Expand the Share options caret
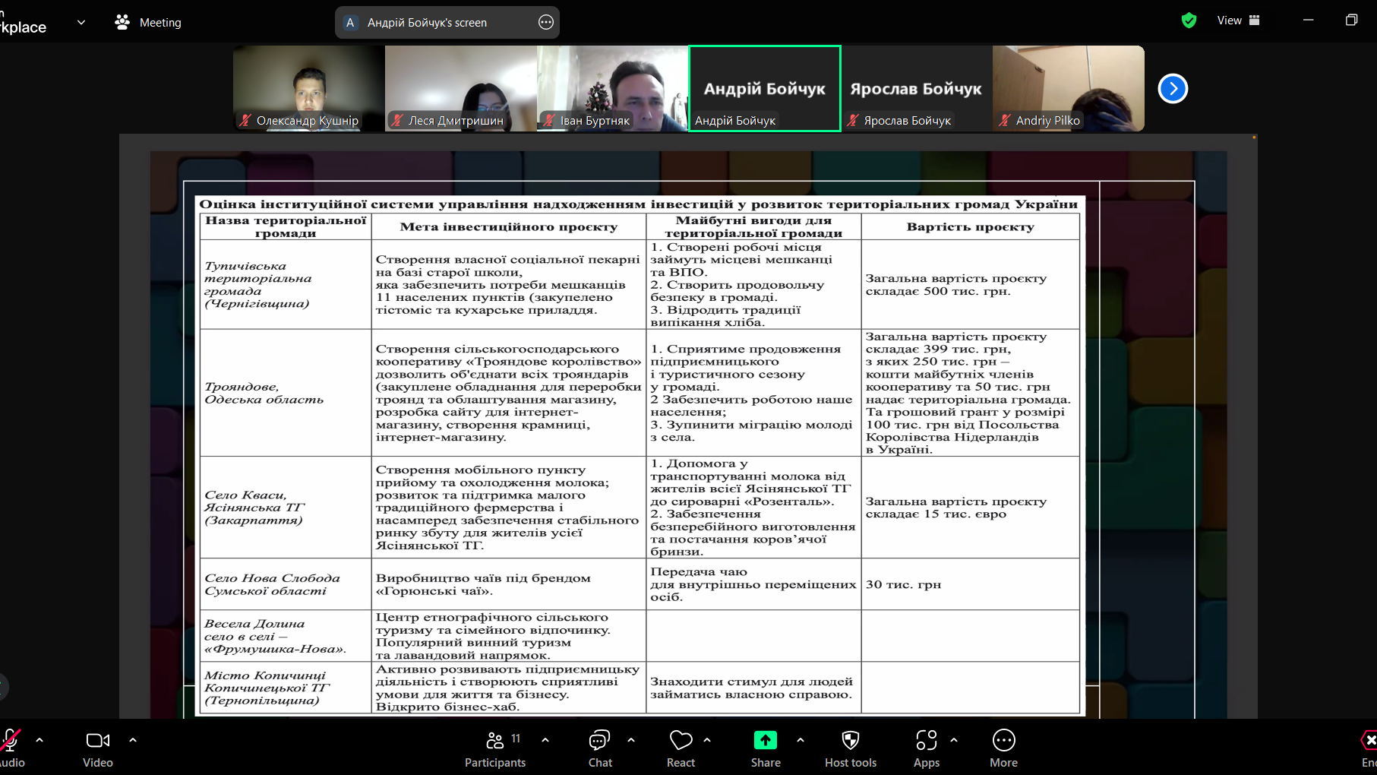This screenshot has height=775, width=1377. (x=801, y=739)
